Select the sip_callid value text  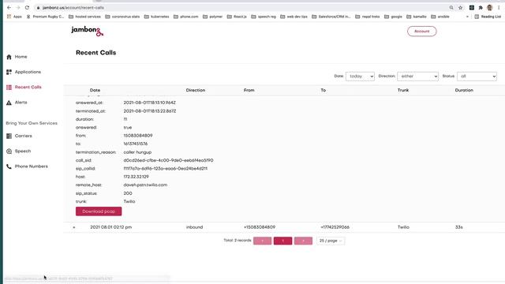tap(165, 169)
